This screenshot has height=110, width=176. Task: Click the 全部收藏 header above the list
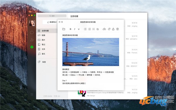point(74,16)
